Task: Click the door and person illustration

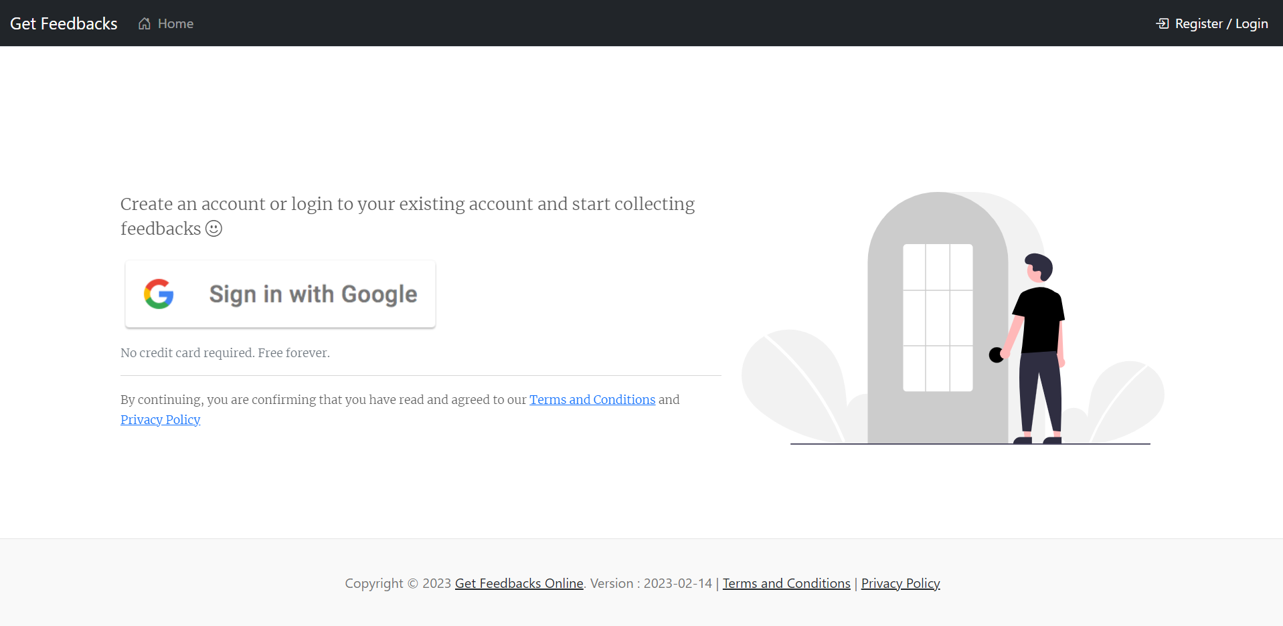Action: (x=953, y=318)
